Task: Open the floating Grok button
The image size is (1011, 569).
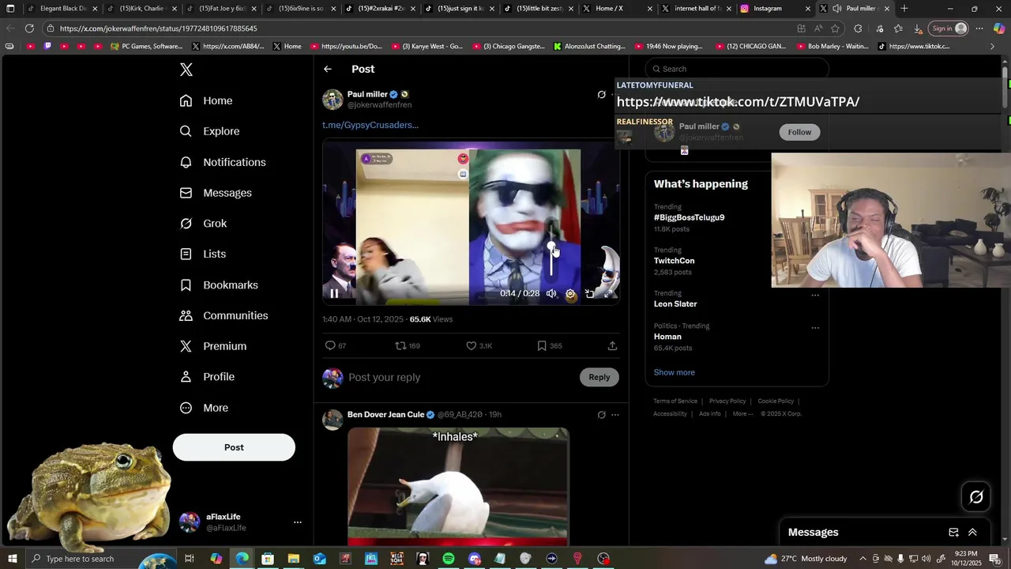Action: [x=976, y=497]
